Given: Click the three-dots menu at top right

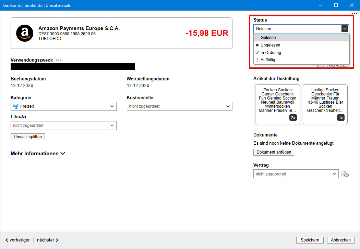Looking at the screenshot, I should (354, 13).
